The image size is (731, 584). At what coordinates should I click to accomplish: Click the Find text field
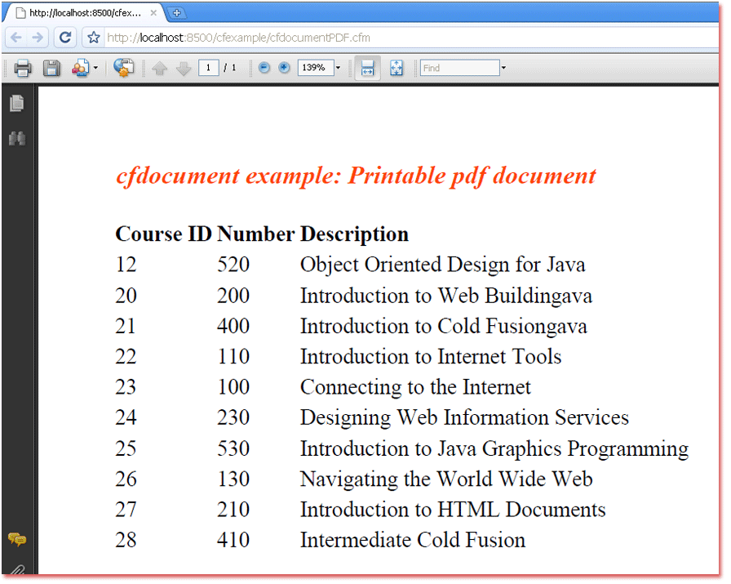[x=459, y=68]
